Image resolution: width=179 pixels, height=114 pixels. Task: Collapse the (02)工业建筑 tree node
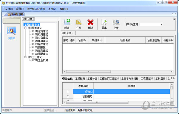pyautogui.click(x=25, y=57)
